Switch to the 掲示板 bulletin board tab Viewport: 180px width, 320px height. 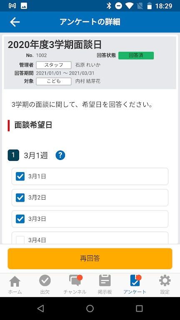click(105, 285)
